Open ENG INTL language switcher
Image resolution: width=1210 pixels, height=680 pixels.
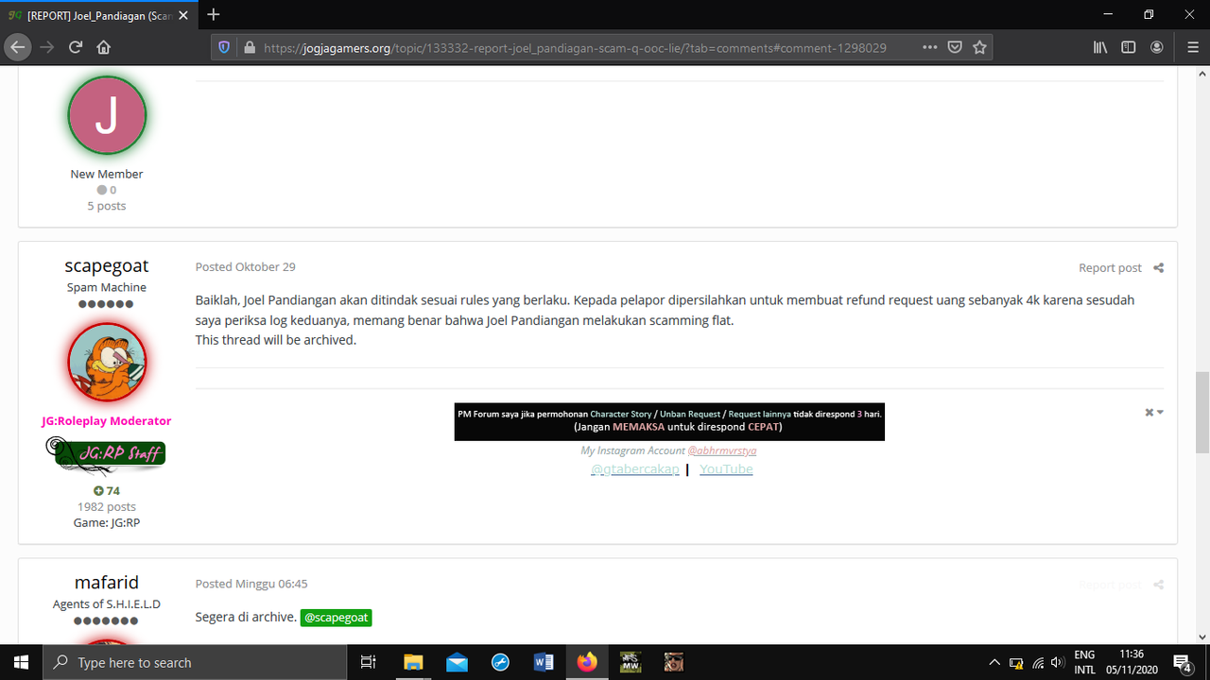click(1084, 662)
